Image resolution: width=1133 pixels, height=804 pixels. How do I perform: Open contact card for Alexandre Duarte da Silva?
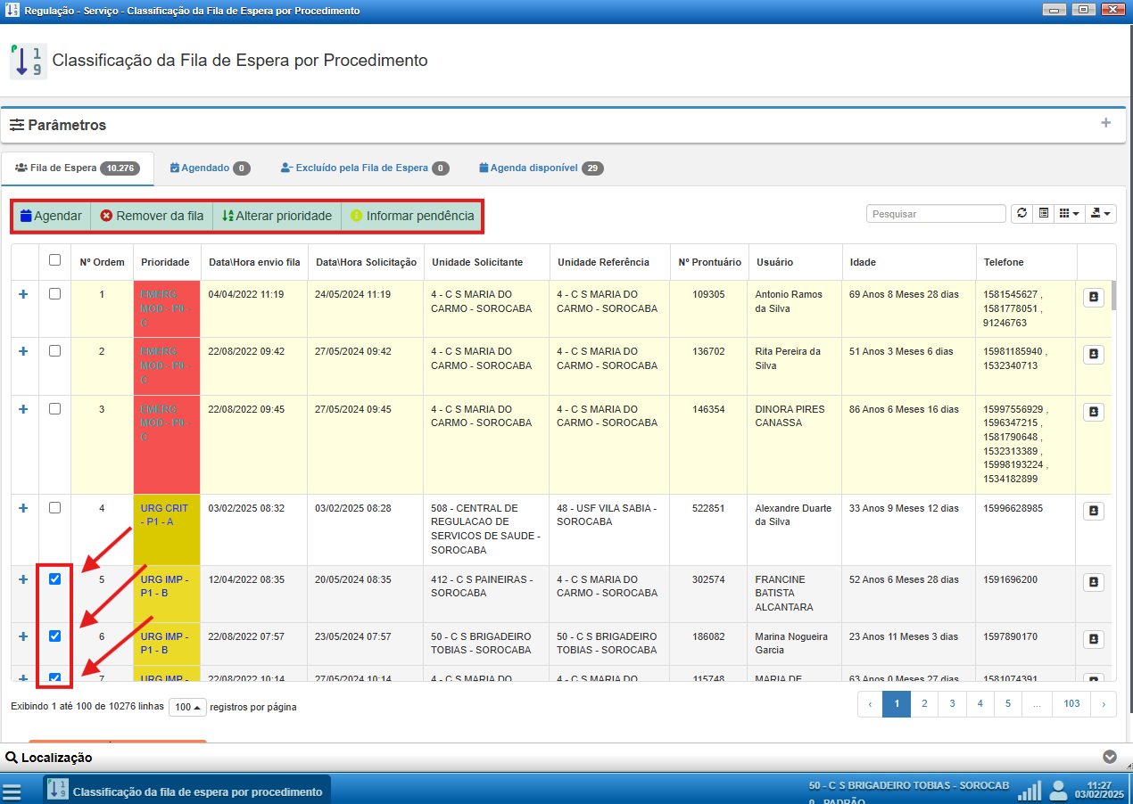pyautogui.click(x=1094, y=511)
